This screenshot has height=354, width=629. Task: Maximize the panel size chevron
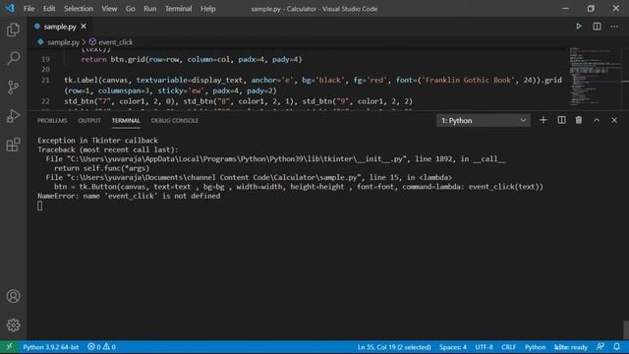pos(597,120)
